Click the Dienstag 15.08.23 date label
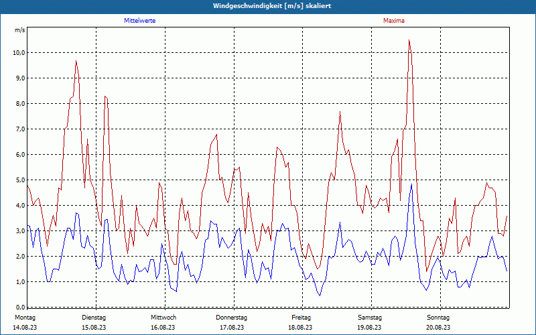 pos(94,322)
